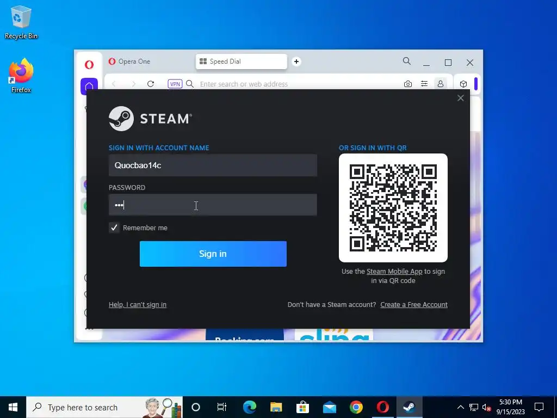Go back in the Opera browser
Viewport: 557px width, 418px height.
114,84
